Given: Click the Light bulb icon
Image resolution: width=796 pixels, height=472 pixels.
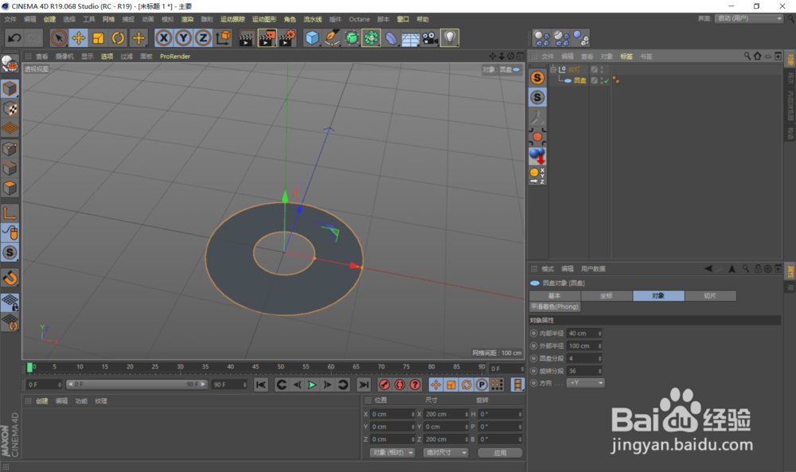Looking at the screenshot, I should coord(450,38).
